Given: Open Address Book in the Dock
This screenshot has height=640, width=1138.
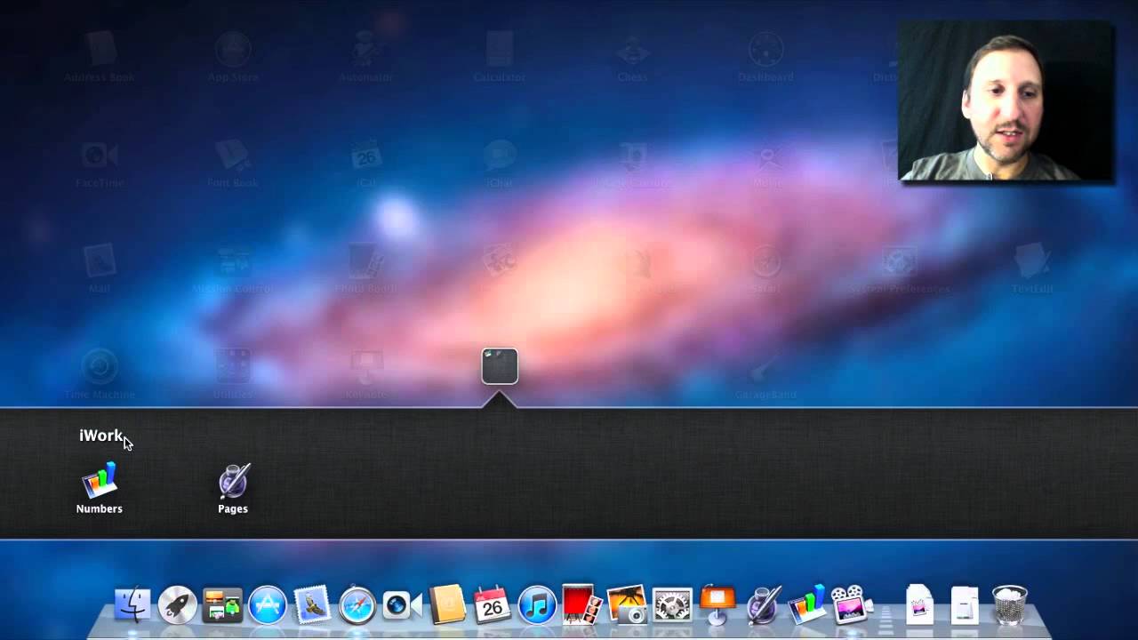Looking at the screenshot, I should pos(447,605).
